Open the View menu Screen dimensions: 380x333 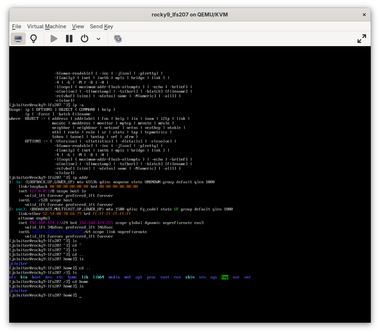point(78,26)
